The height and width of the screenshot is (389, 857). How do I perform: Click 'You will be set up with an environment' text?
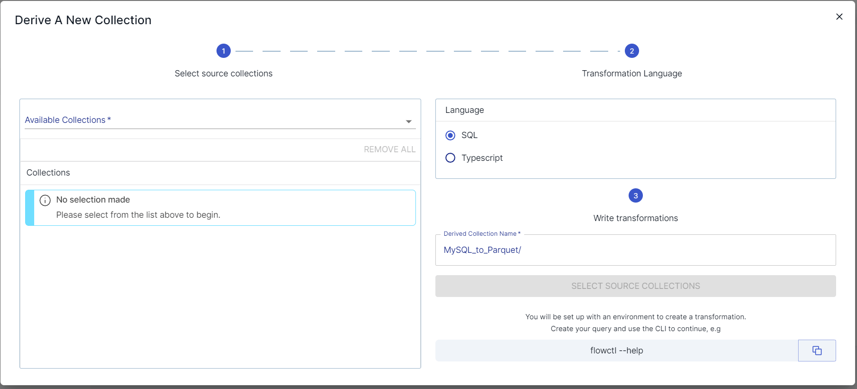pos(635,317)
